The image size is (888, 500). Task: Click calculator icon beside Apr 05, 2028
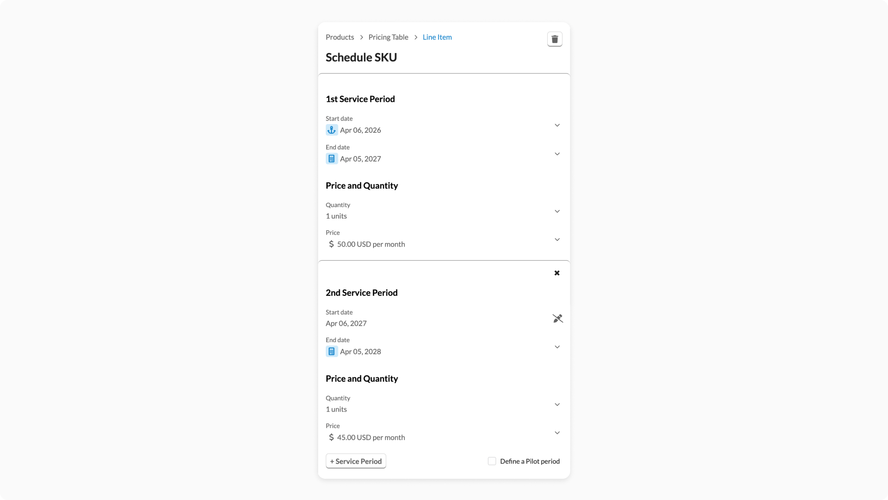[332, 351]
